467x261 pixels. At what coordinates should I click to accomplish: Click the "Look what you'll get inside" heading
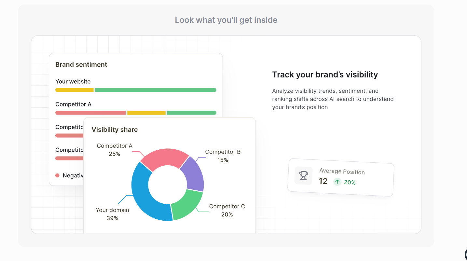click(226, 20)
